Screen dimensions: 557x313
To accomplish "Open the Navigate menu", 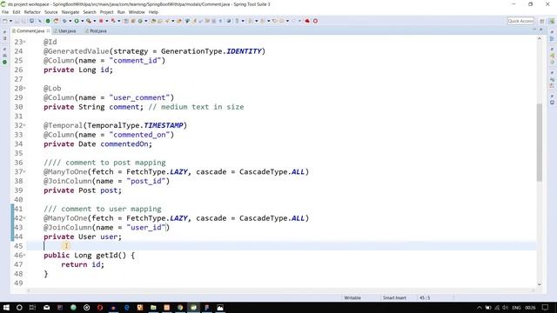I will coord(70,12).
